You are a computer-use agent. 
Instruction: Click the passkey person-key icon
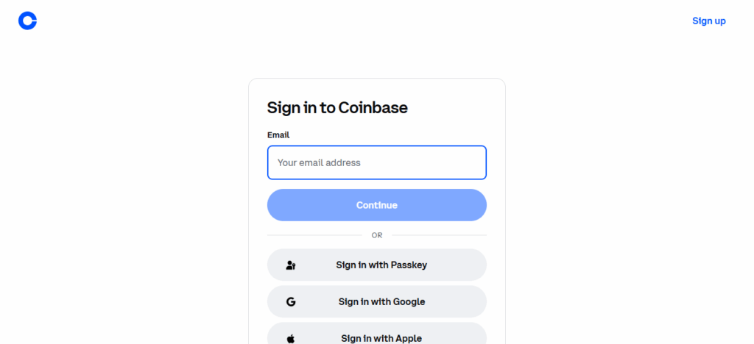click(x=291, y=265)
